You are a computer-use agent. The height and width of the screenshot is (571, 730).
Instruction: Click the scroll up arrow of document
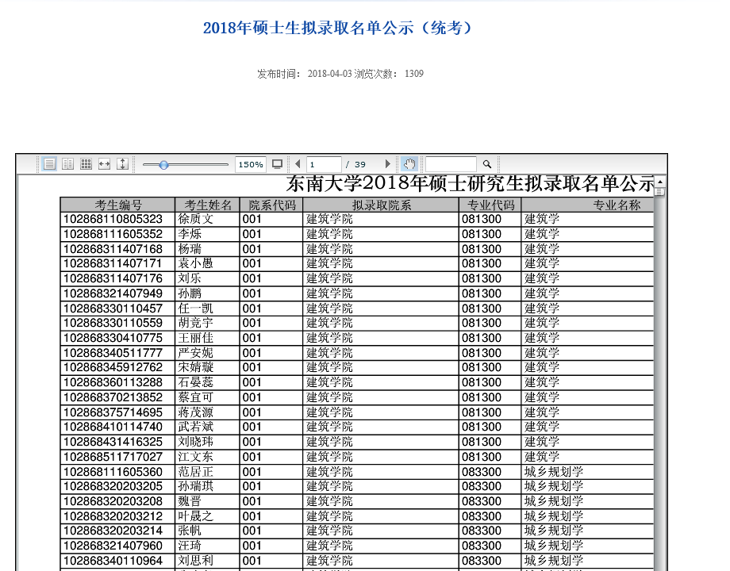(659, 184)
